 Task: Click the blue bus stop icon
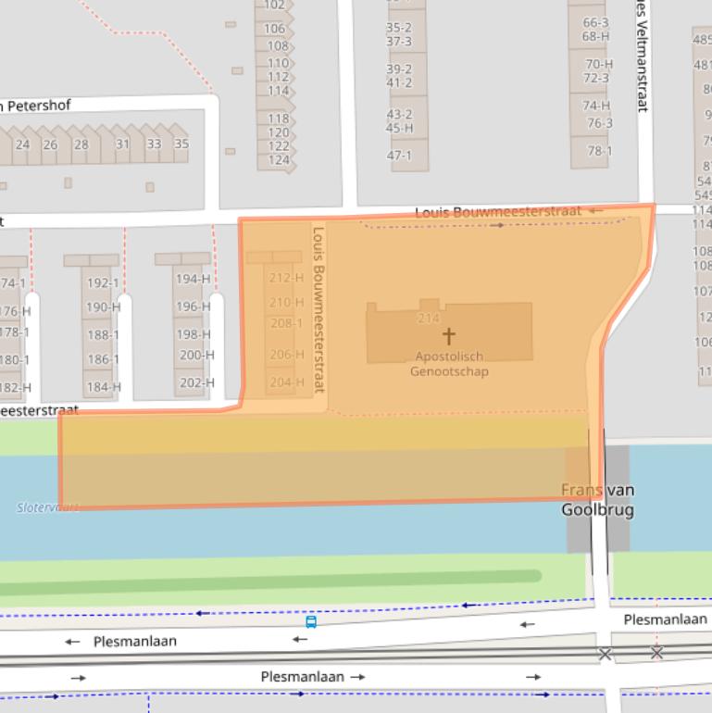311,622
